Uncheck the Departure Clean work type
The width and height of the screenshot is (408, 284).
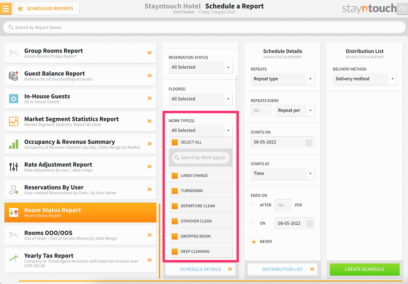(x=175, y=206)
